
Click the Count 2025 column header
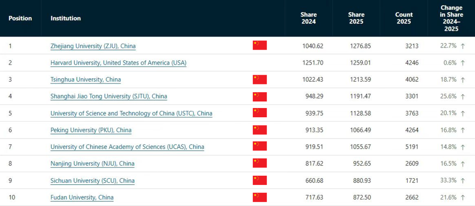click(404, 18)
